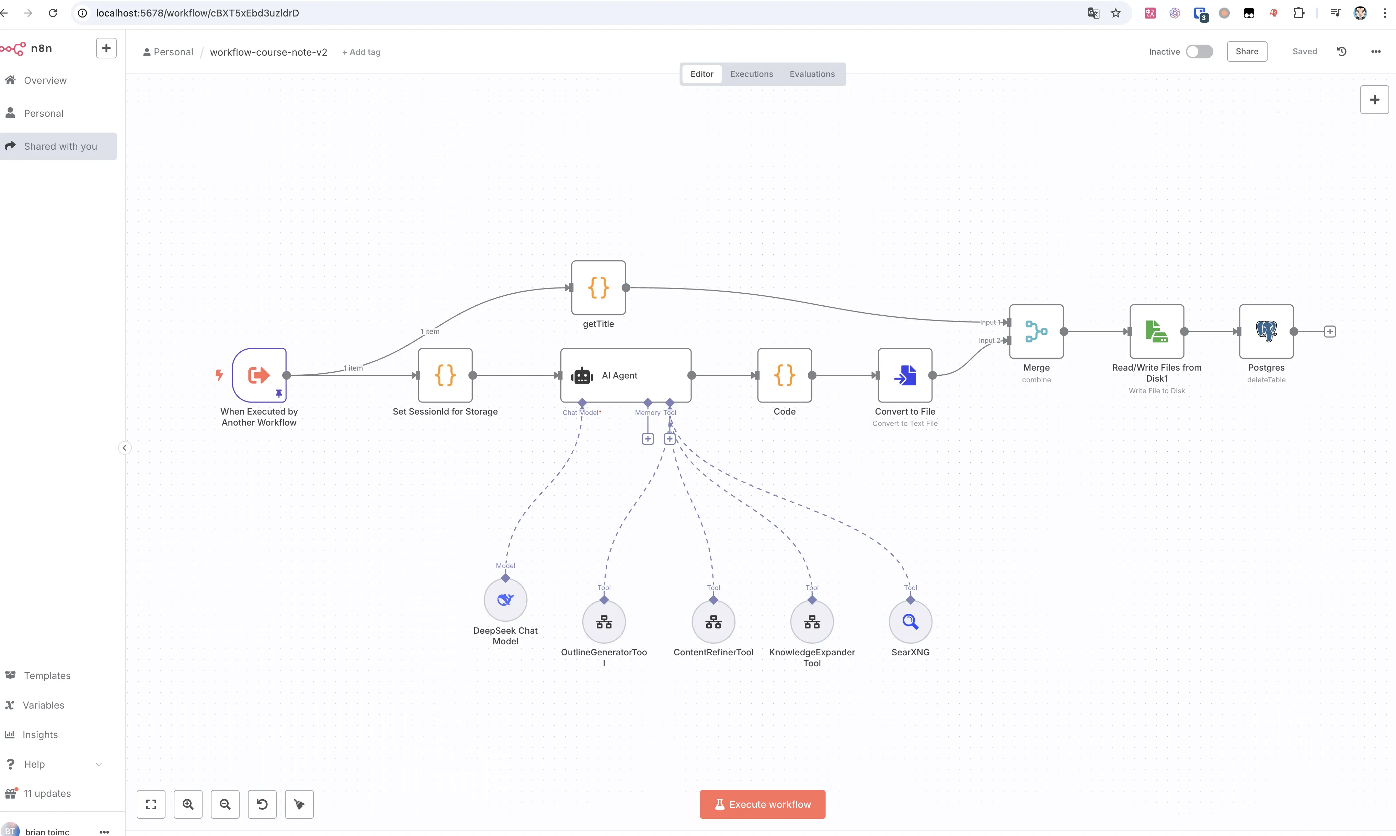Open the Convert to File node

click(904, 375)
